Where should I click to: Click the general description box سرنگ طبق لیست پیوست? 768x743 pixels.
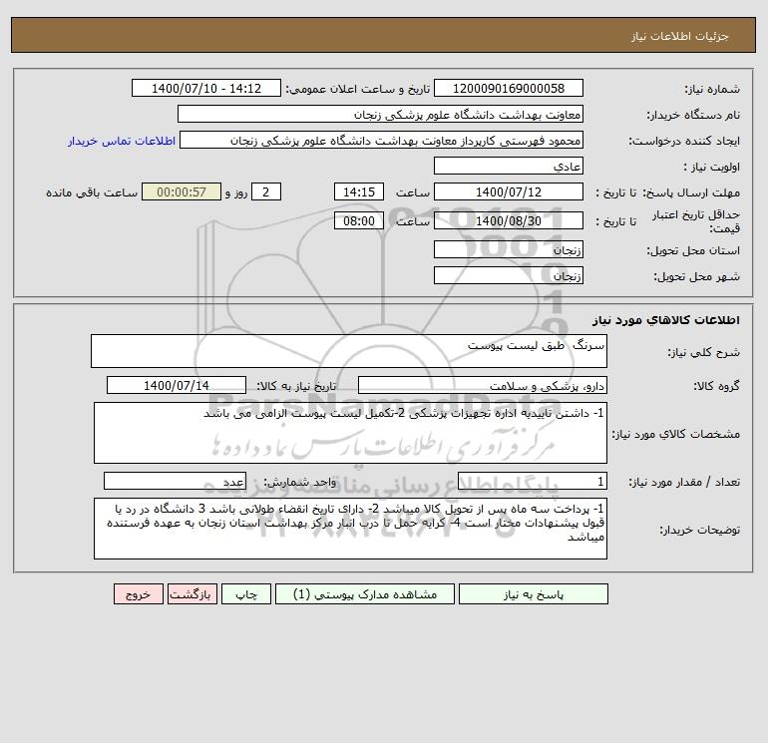point(349,351)
